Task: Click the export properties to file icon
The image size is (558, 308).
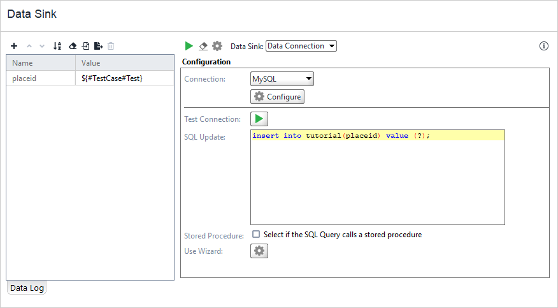Action: 98,46
